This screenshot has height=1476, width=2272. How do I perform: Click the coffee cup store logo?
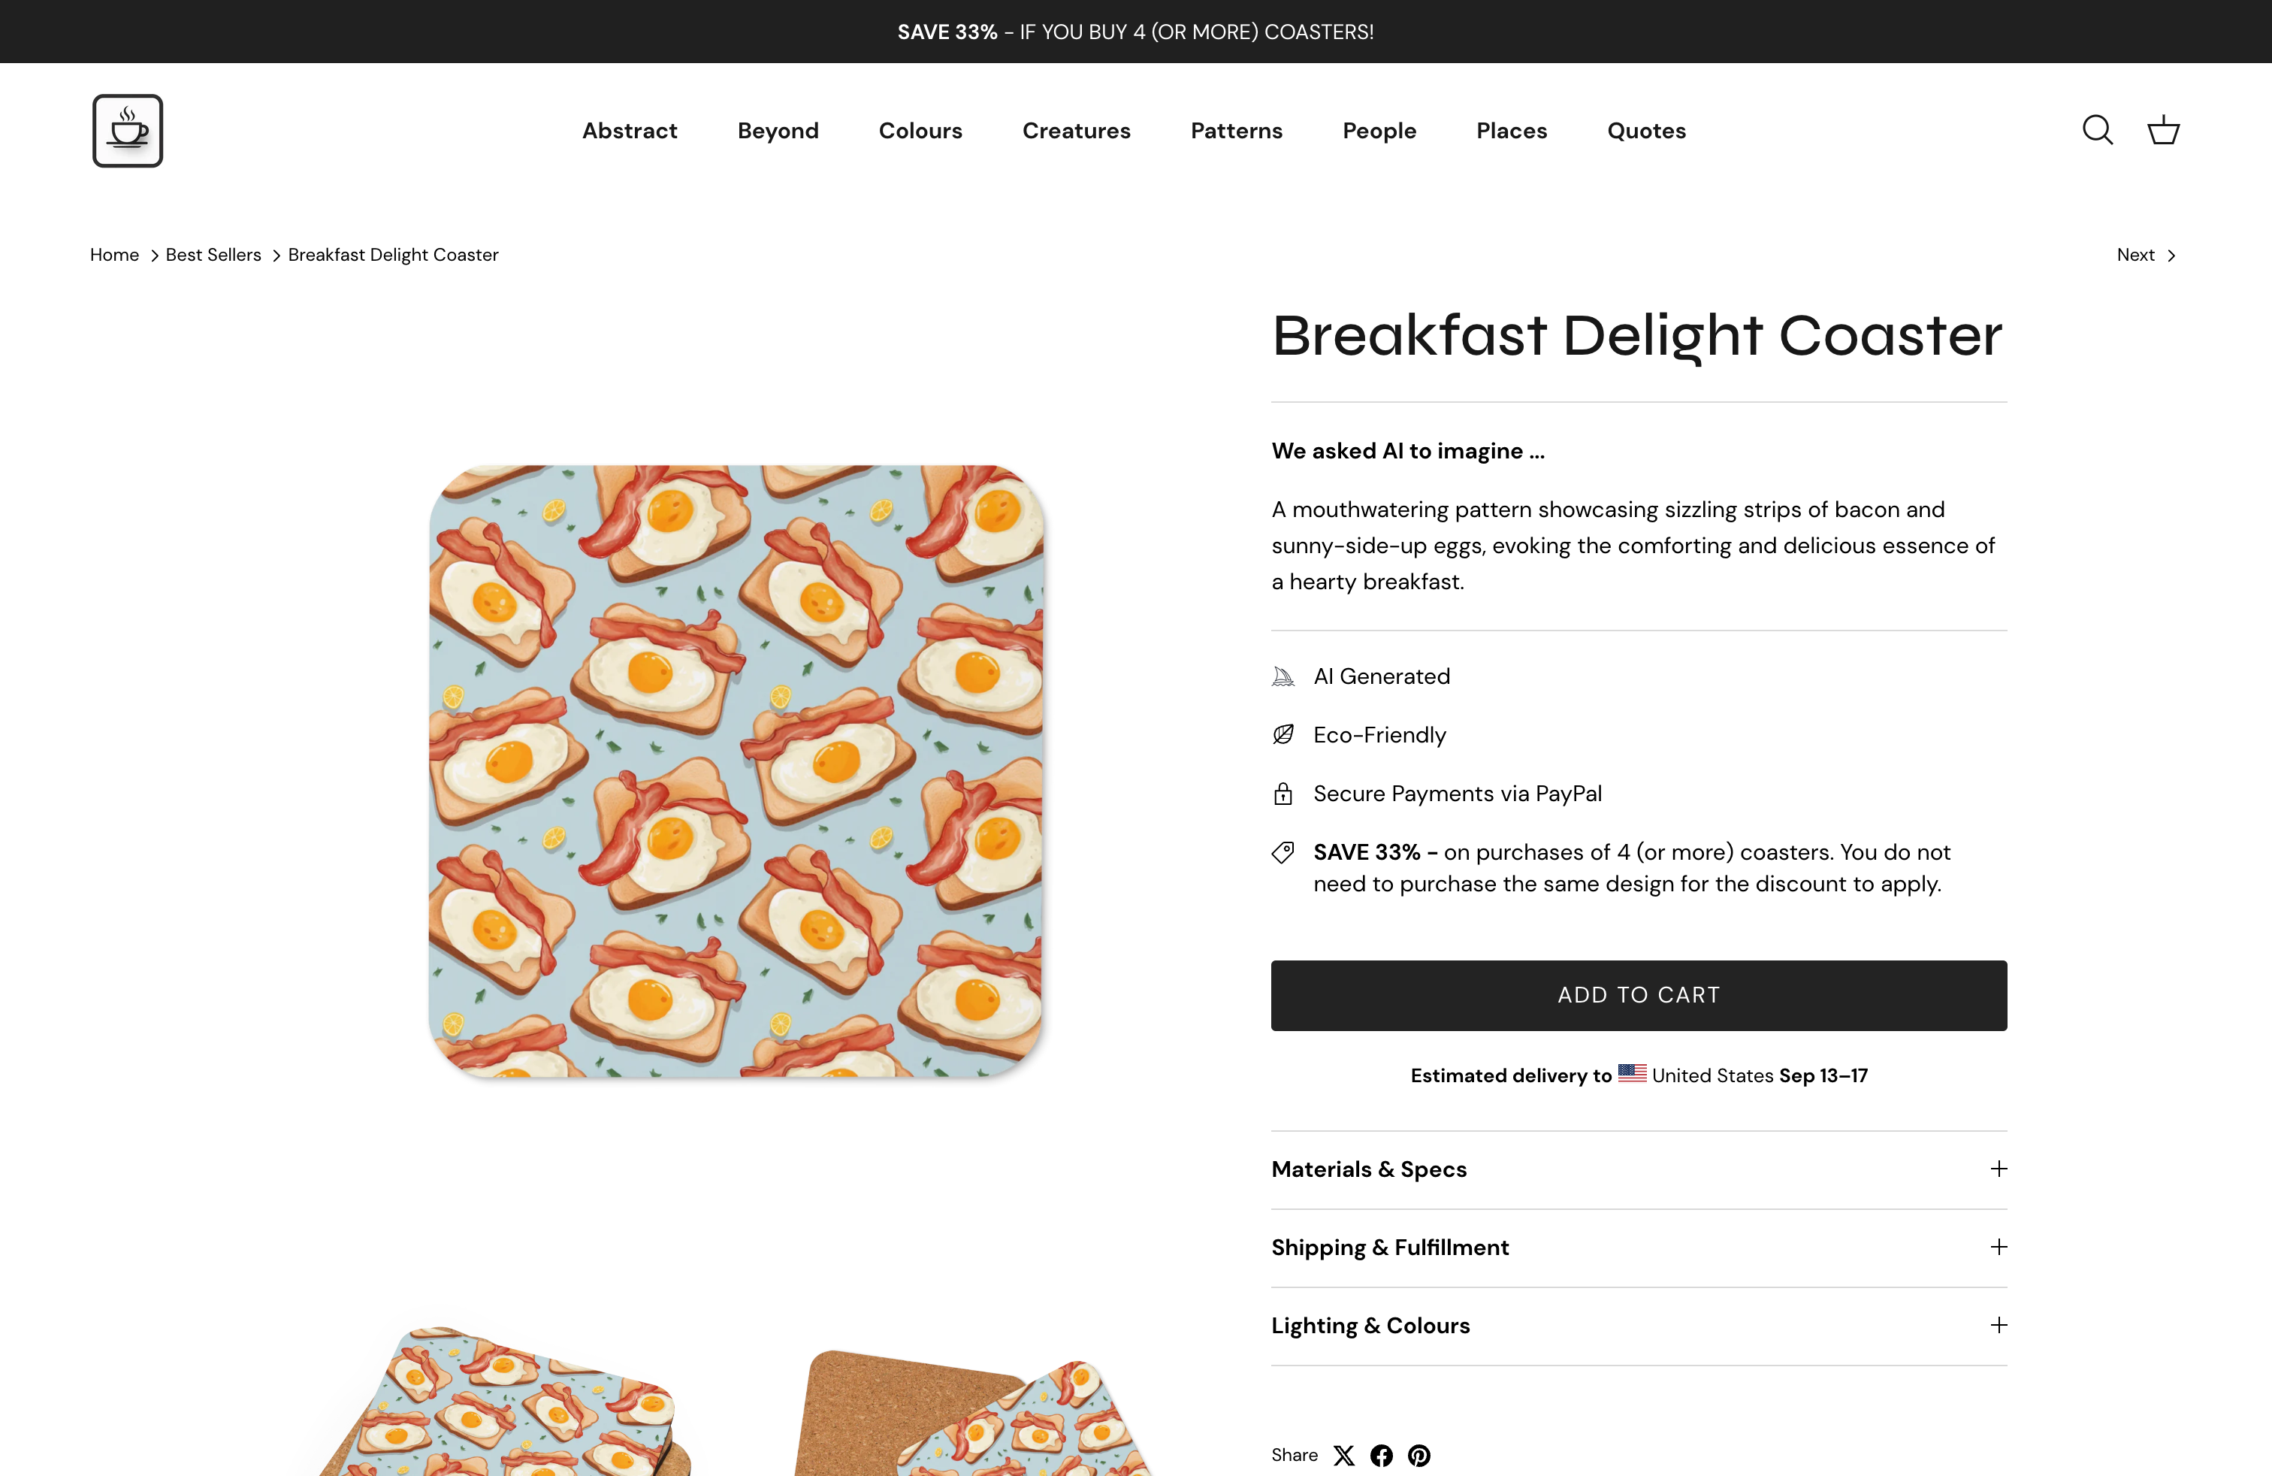[128, 131]
